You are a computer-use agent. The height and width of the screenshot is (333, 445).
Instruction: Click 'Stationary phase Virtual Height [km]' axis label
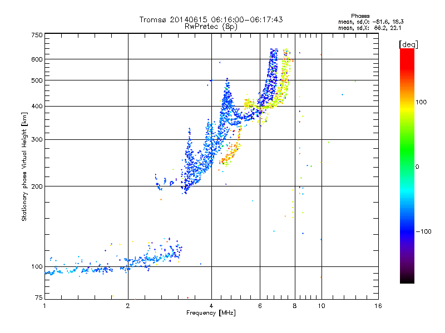(24, 167)
